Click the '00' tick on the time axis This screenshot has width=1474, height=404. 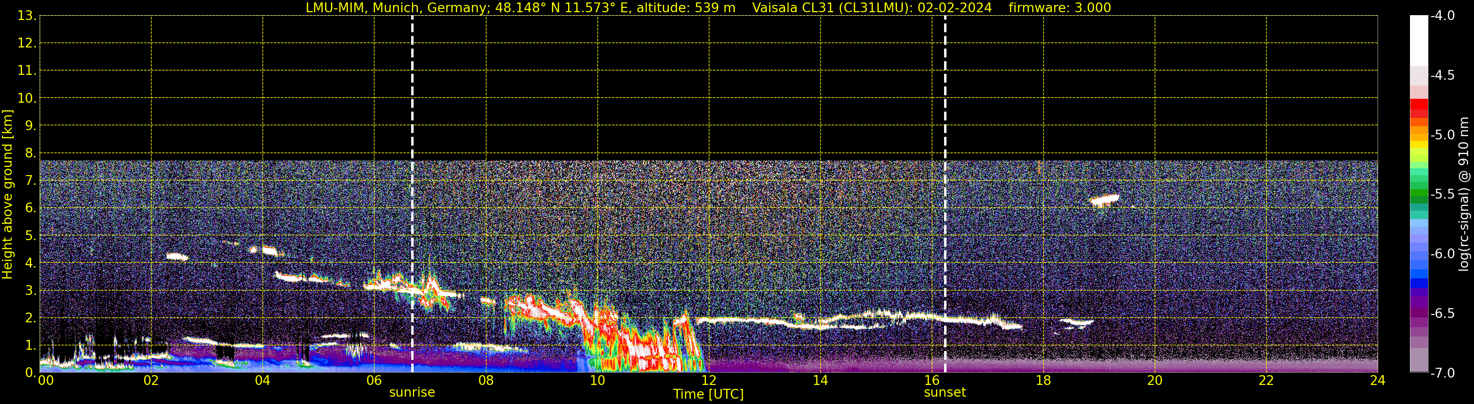[46, 381]
